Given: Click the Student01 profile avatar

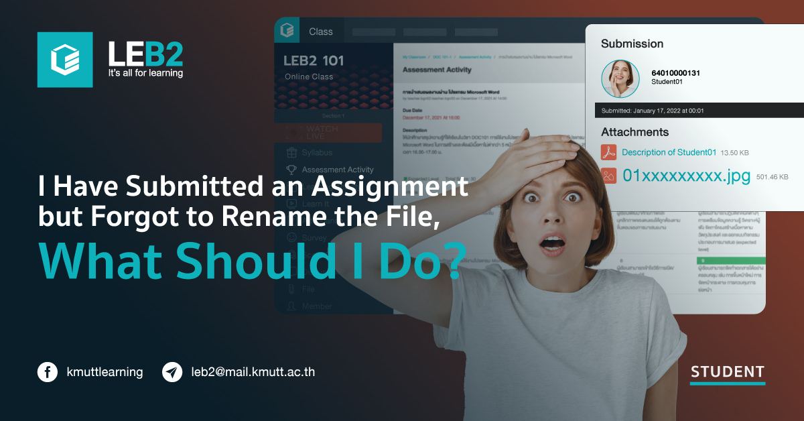Looking at the screenshot, I should [x=620, y=78].
